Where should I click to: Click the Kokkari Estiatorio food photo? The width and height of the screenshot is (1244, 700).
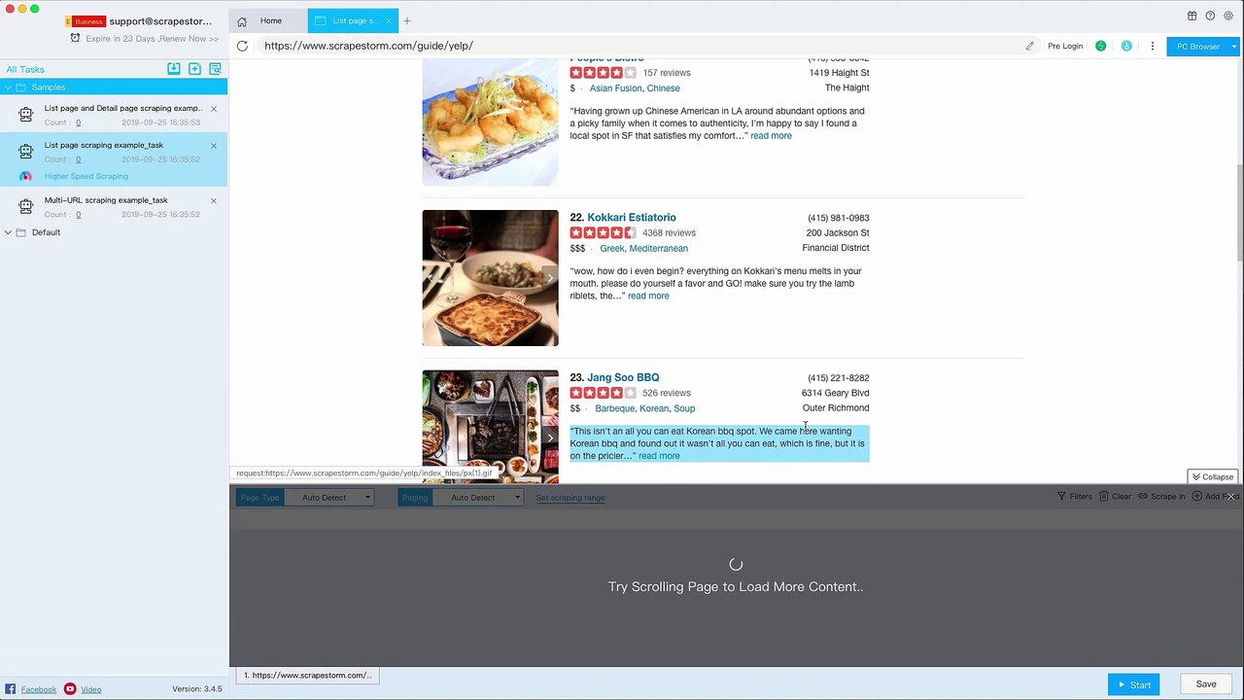[x=490, y=278]
